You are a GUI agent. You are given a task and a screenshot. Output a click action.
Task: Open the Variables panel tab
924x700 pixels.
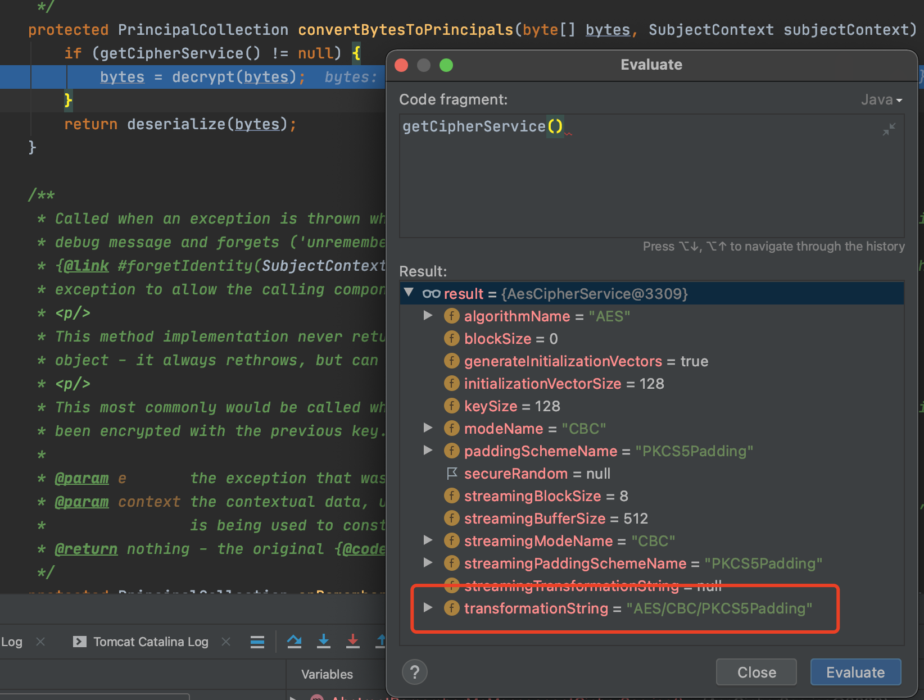point(327,674)
